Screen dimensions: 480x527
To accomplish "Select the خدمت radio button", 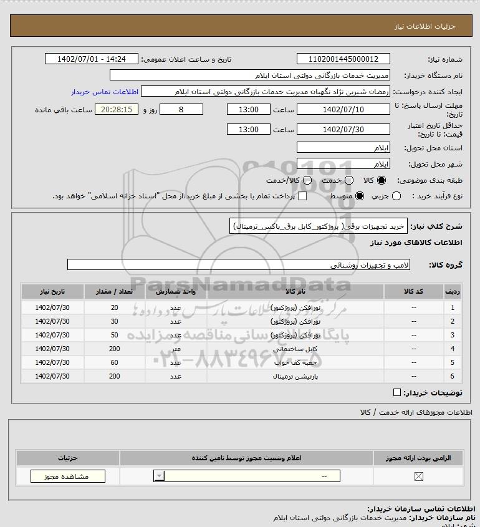I will [x=349, y=180].
